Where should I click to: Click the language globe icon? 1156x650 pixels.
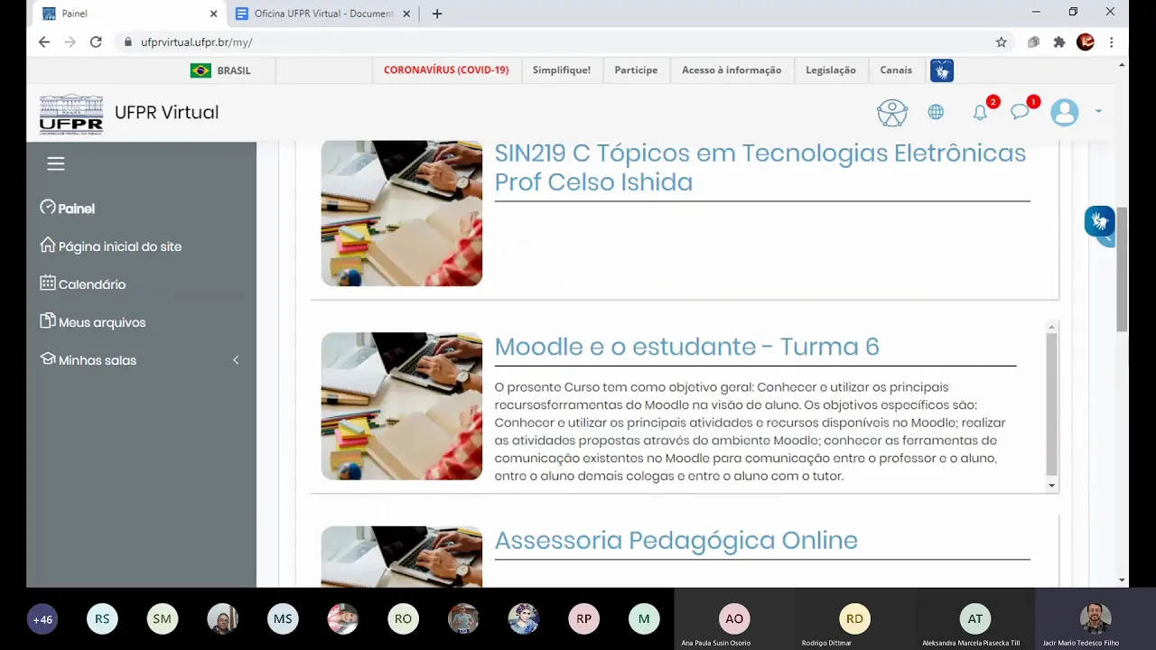coord(936,112)
